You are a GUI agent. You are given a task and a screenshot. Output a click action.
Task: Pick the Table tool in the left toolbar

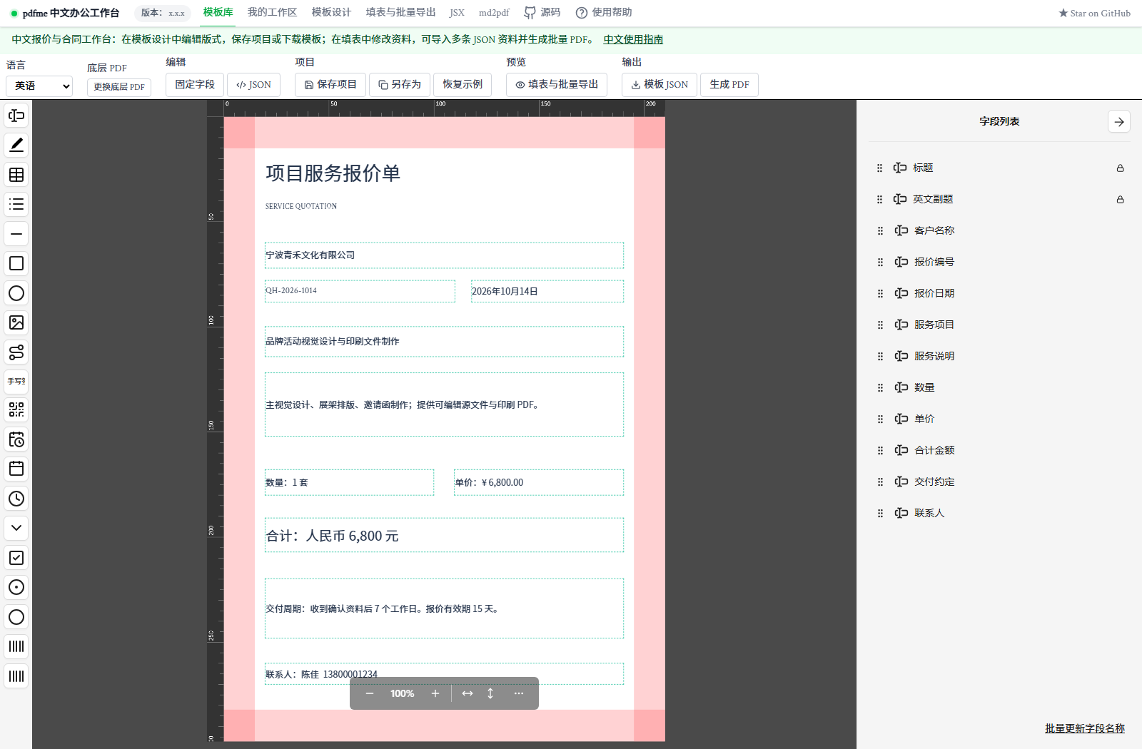pos(16,175)
